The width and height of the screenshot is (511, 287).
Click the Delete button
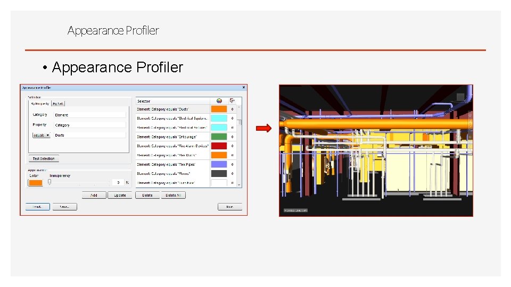(147, 195)
